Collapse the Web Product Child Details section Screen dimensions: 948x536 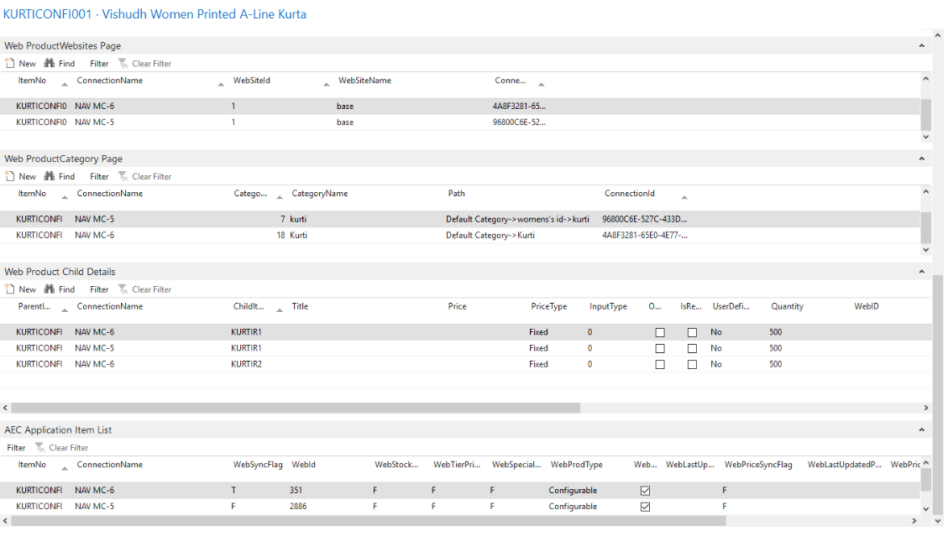[921, 272]
